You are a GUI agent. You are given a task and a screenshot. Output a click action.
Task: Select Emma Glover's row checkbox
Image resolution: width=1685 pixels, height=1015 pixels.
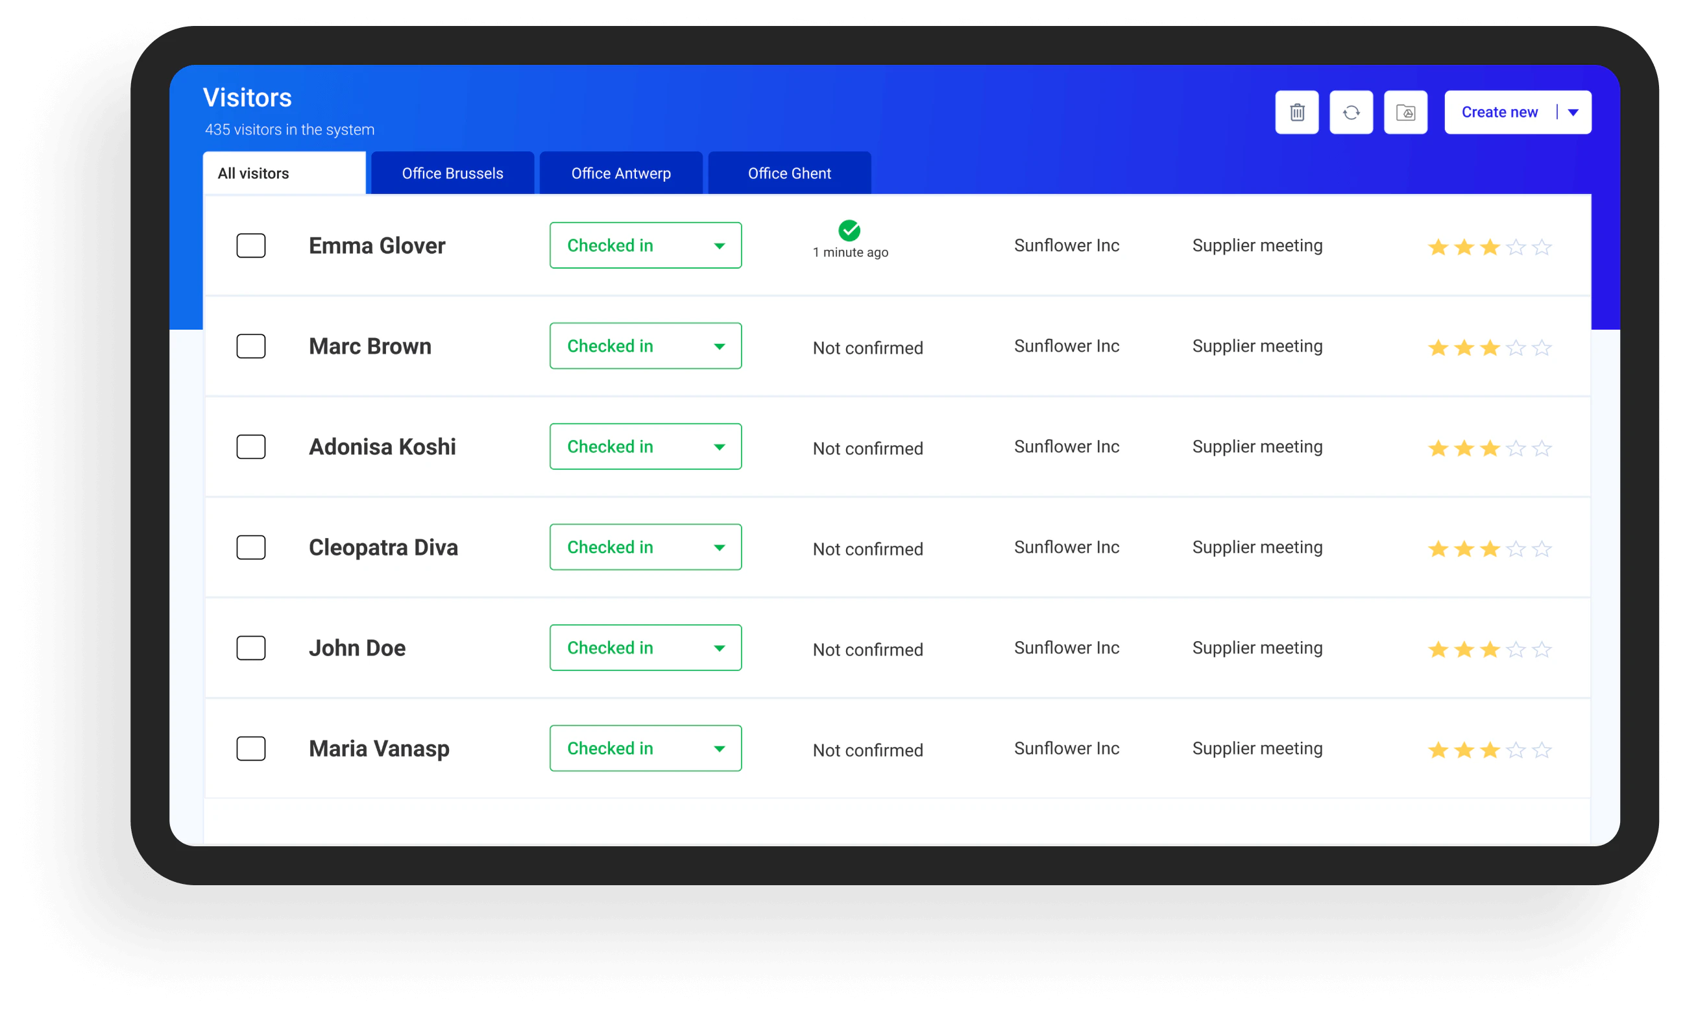point(251,245)
